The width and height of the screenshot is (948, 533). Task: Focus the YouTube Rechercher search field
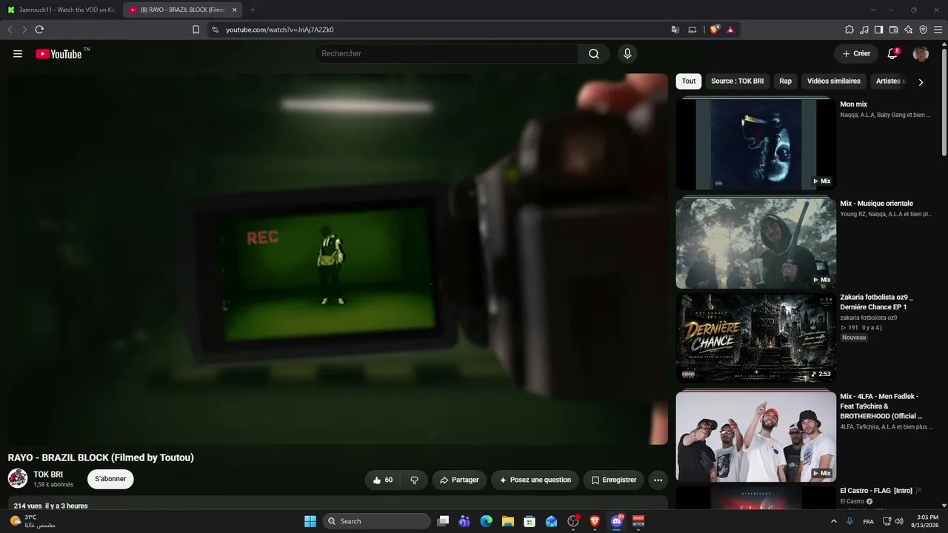coord(446,54)
